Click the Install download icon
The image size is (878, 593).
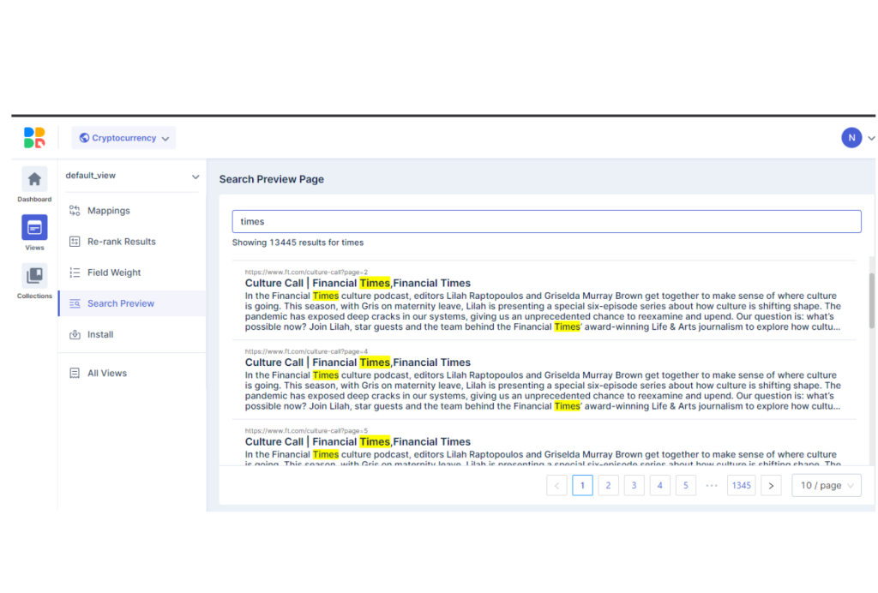point(75,335)
